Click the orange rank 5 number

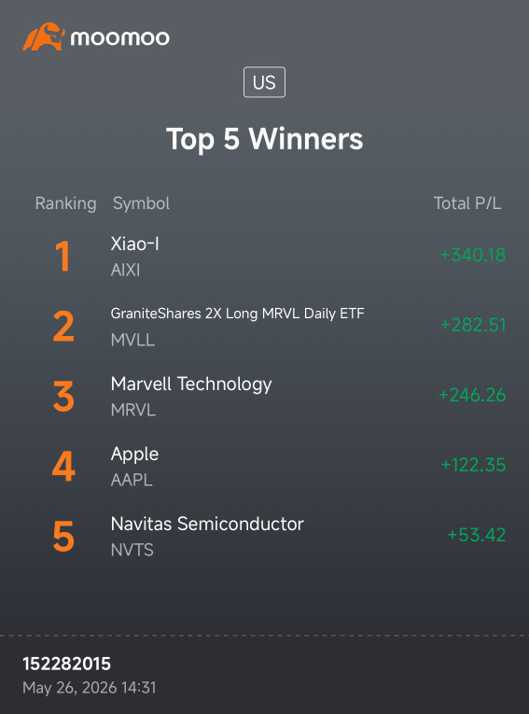click(x=63, y=537)
